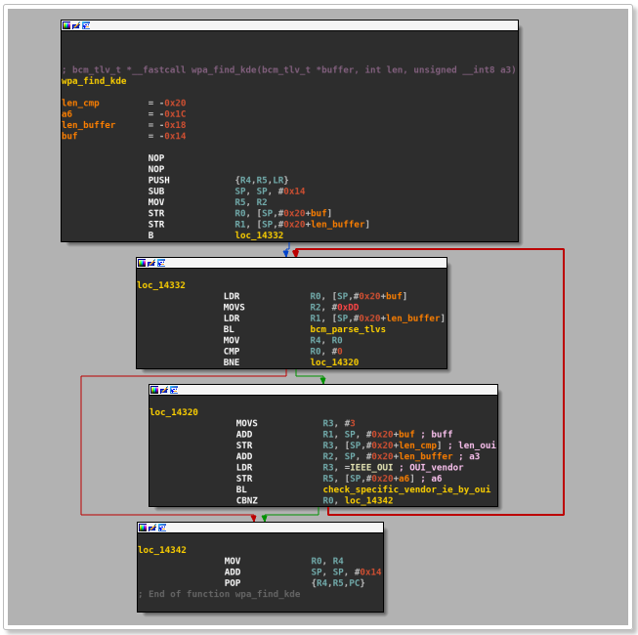Click pencil edit icon in loc_14342 block
This screenshot has height=635, width=638.
coord(152,528)
